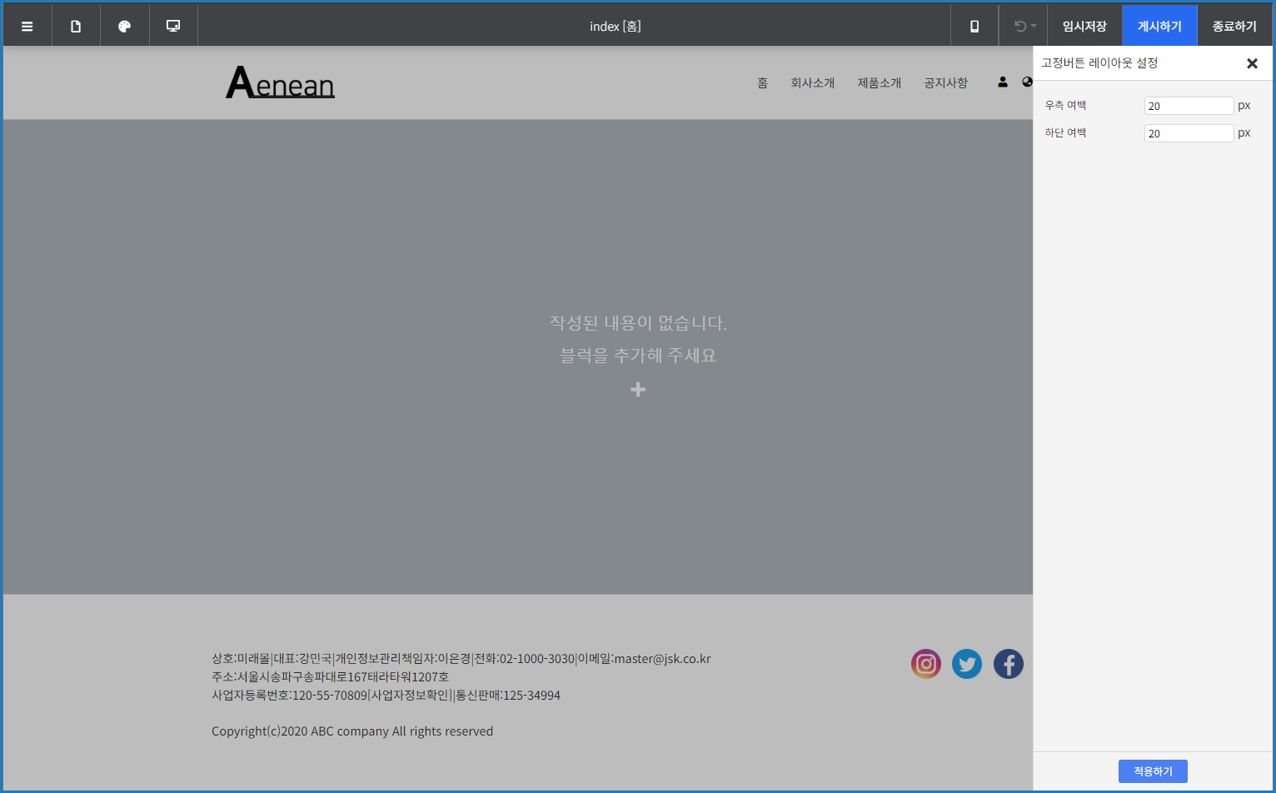Viewport: 1276px width, 793px height.
Task: Click the 우측 여백 input field
Action: click(x=1189, y=106)
